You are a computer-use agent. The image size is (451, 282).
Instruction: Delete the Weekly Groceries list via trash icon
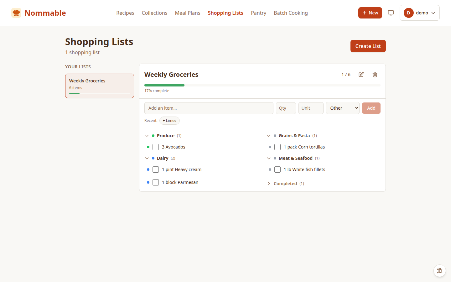click(375, 75)
